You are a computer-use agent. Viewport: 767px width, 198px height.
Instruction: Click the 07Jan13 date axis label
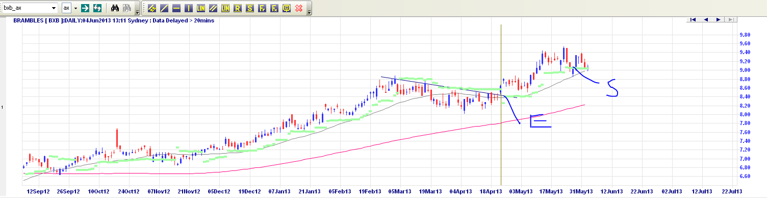click(280, 191)
